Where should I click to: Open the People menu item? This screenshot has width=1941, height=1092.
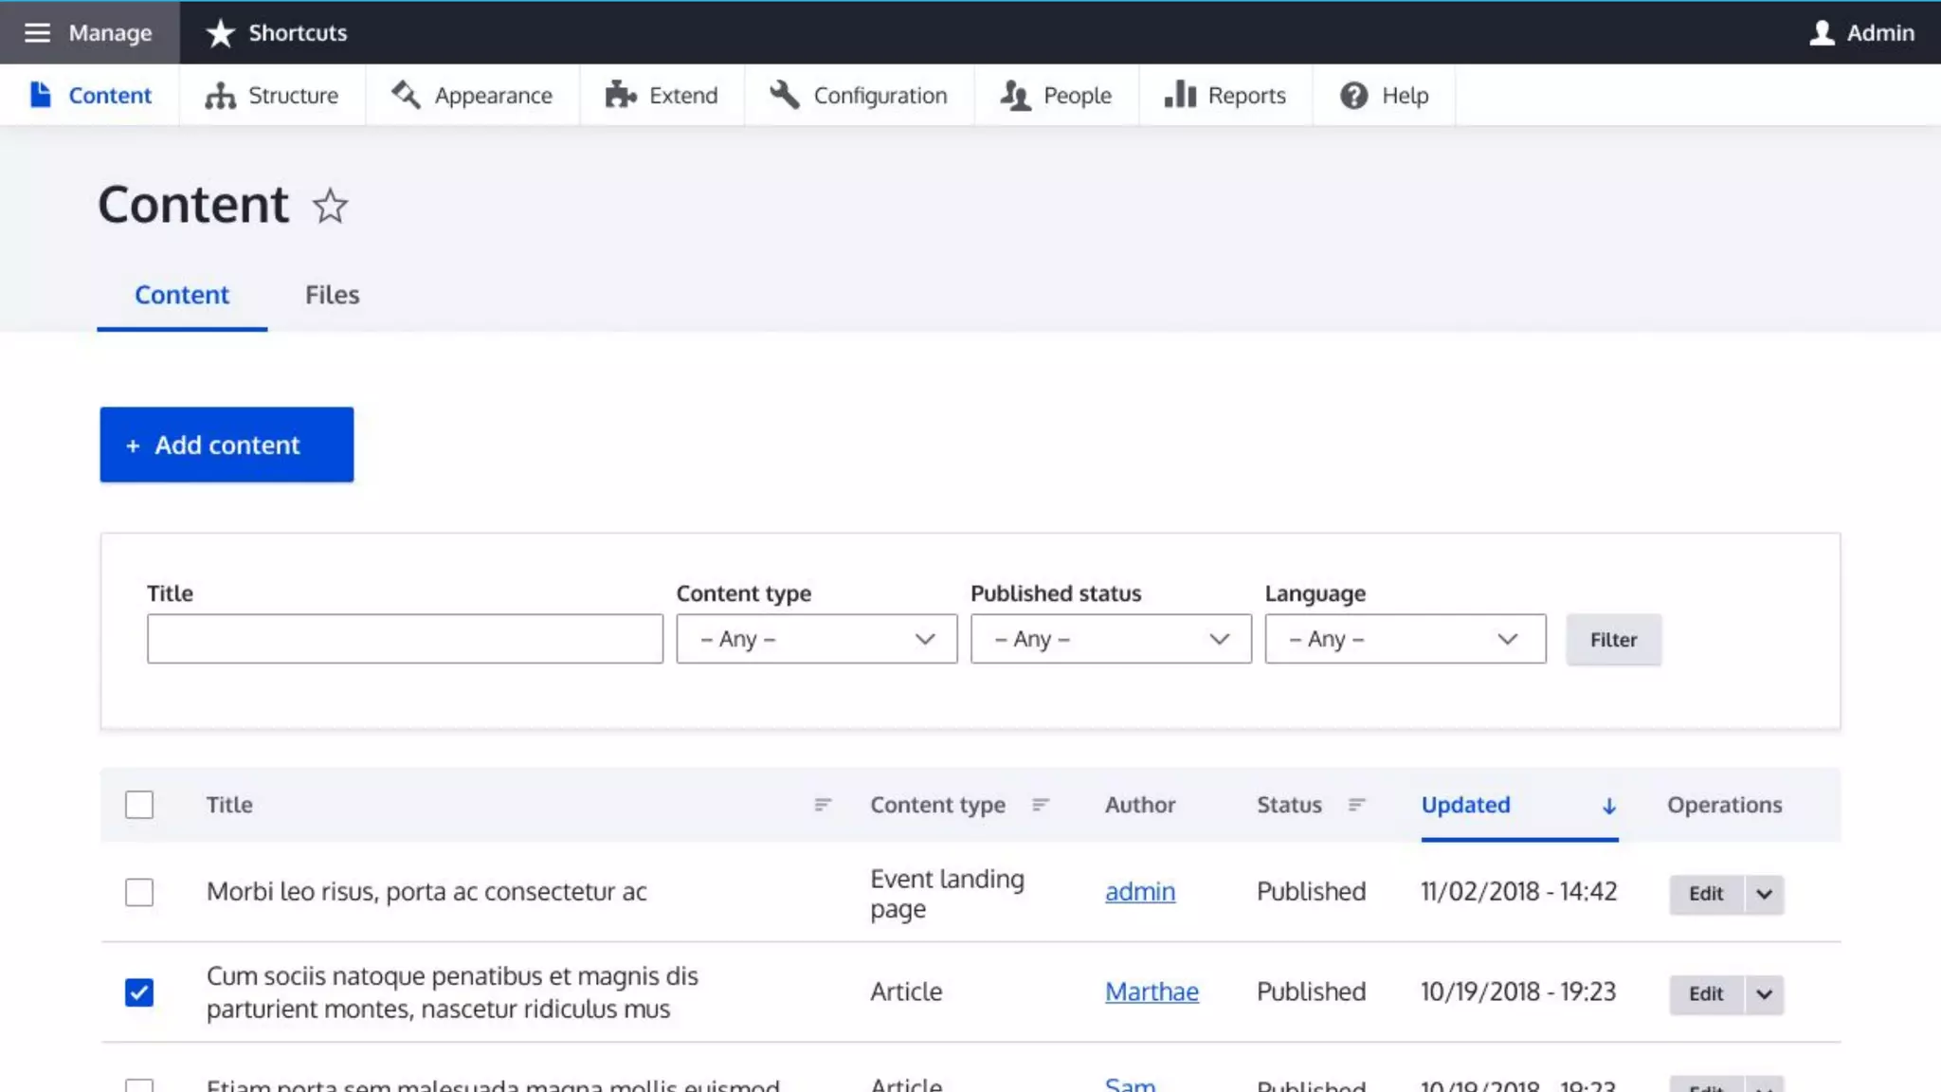pos(1057,96)
